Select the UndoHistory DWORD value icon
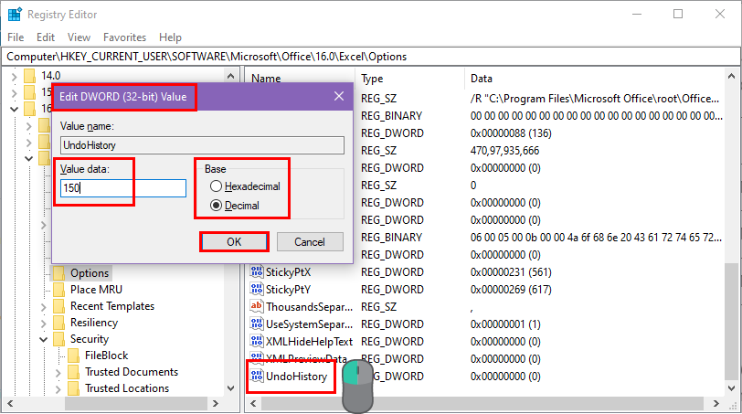Image resolution: width=742 pixels, height=414 pixels. click(x=257, y=377)
